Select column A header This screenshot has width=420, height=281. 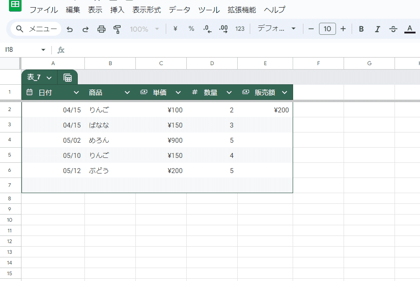(53, 63)
